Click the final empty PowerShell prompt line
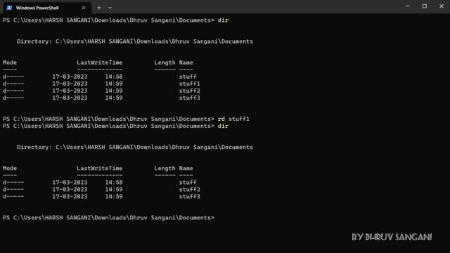The width and height of the screenshot is (450, 253). click(x=108, y=217)
